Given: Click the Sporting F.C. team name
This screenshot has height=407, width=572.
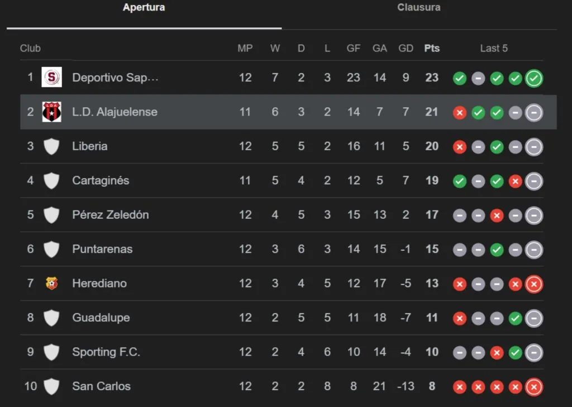Looking at the screenshot, I should [x=106, y=352].
